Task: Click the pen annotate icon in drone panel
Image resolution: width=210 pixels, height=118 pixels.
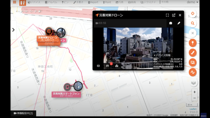Action: coord(179,23)
